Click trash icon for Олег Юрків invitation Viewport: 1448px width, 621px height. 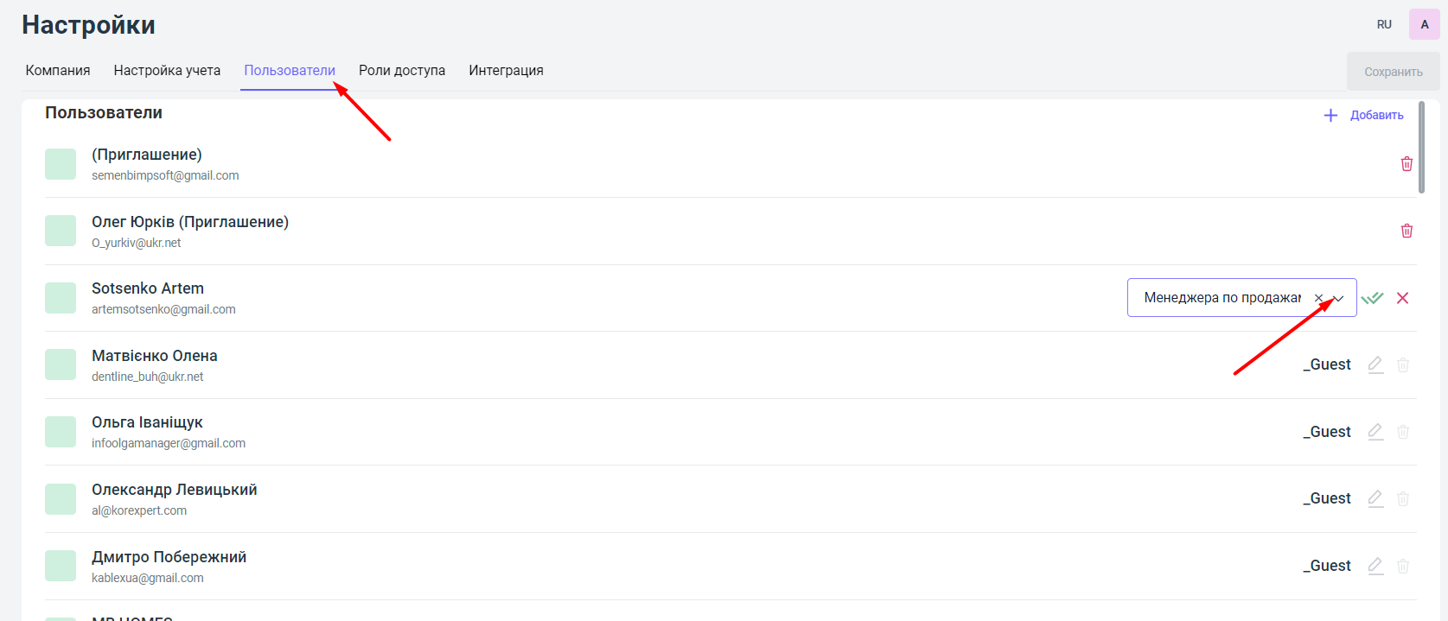click(1407, 231)
